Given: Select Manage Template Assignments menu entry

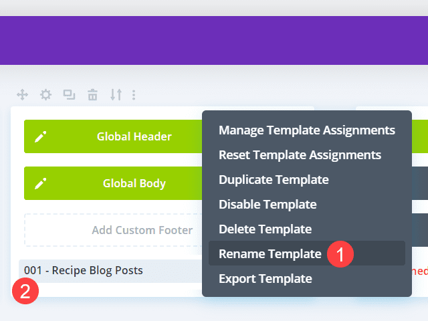Looking at the screenshot, I should [x=306, y=130].
